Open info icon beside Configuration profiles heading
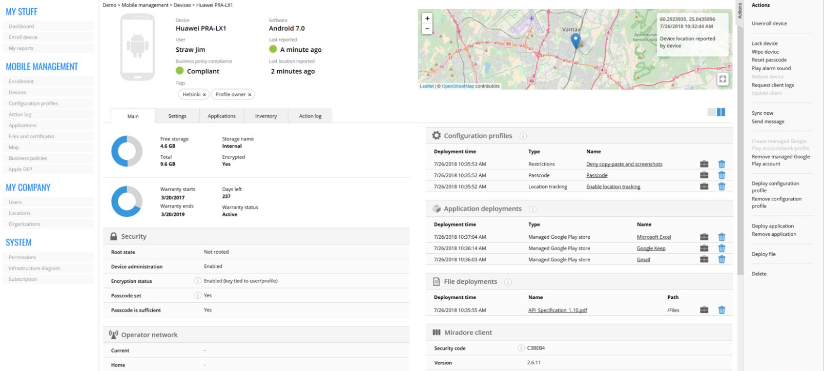 523,136
